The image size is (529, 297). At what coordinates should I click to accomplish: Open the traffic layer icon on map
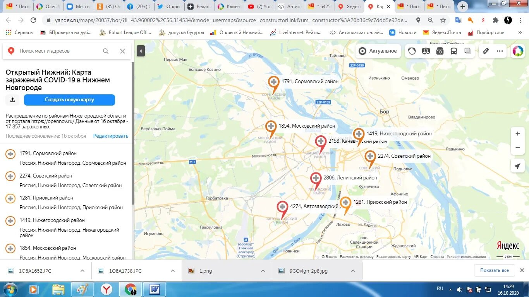tap(412, 51)
